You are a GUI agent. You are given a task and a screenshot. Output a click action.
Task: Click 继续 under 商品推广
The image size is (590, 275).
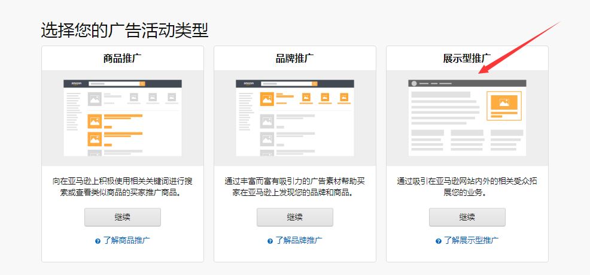point(122,217)
